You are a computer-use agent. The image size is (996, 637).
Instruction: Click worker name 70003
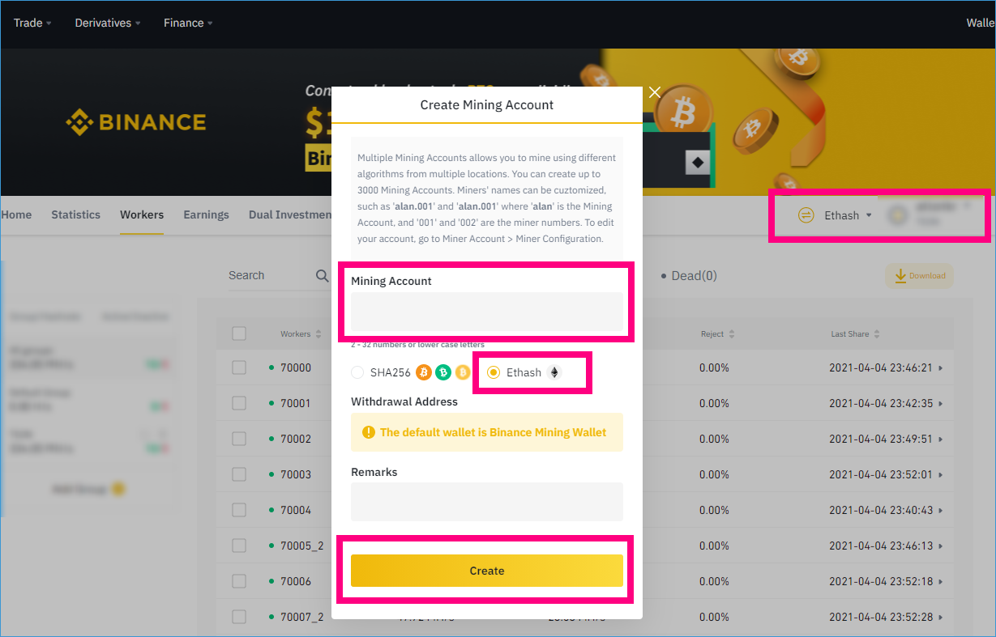click(x=296, y=474)
